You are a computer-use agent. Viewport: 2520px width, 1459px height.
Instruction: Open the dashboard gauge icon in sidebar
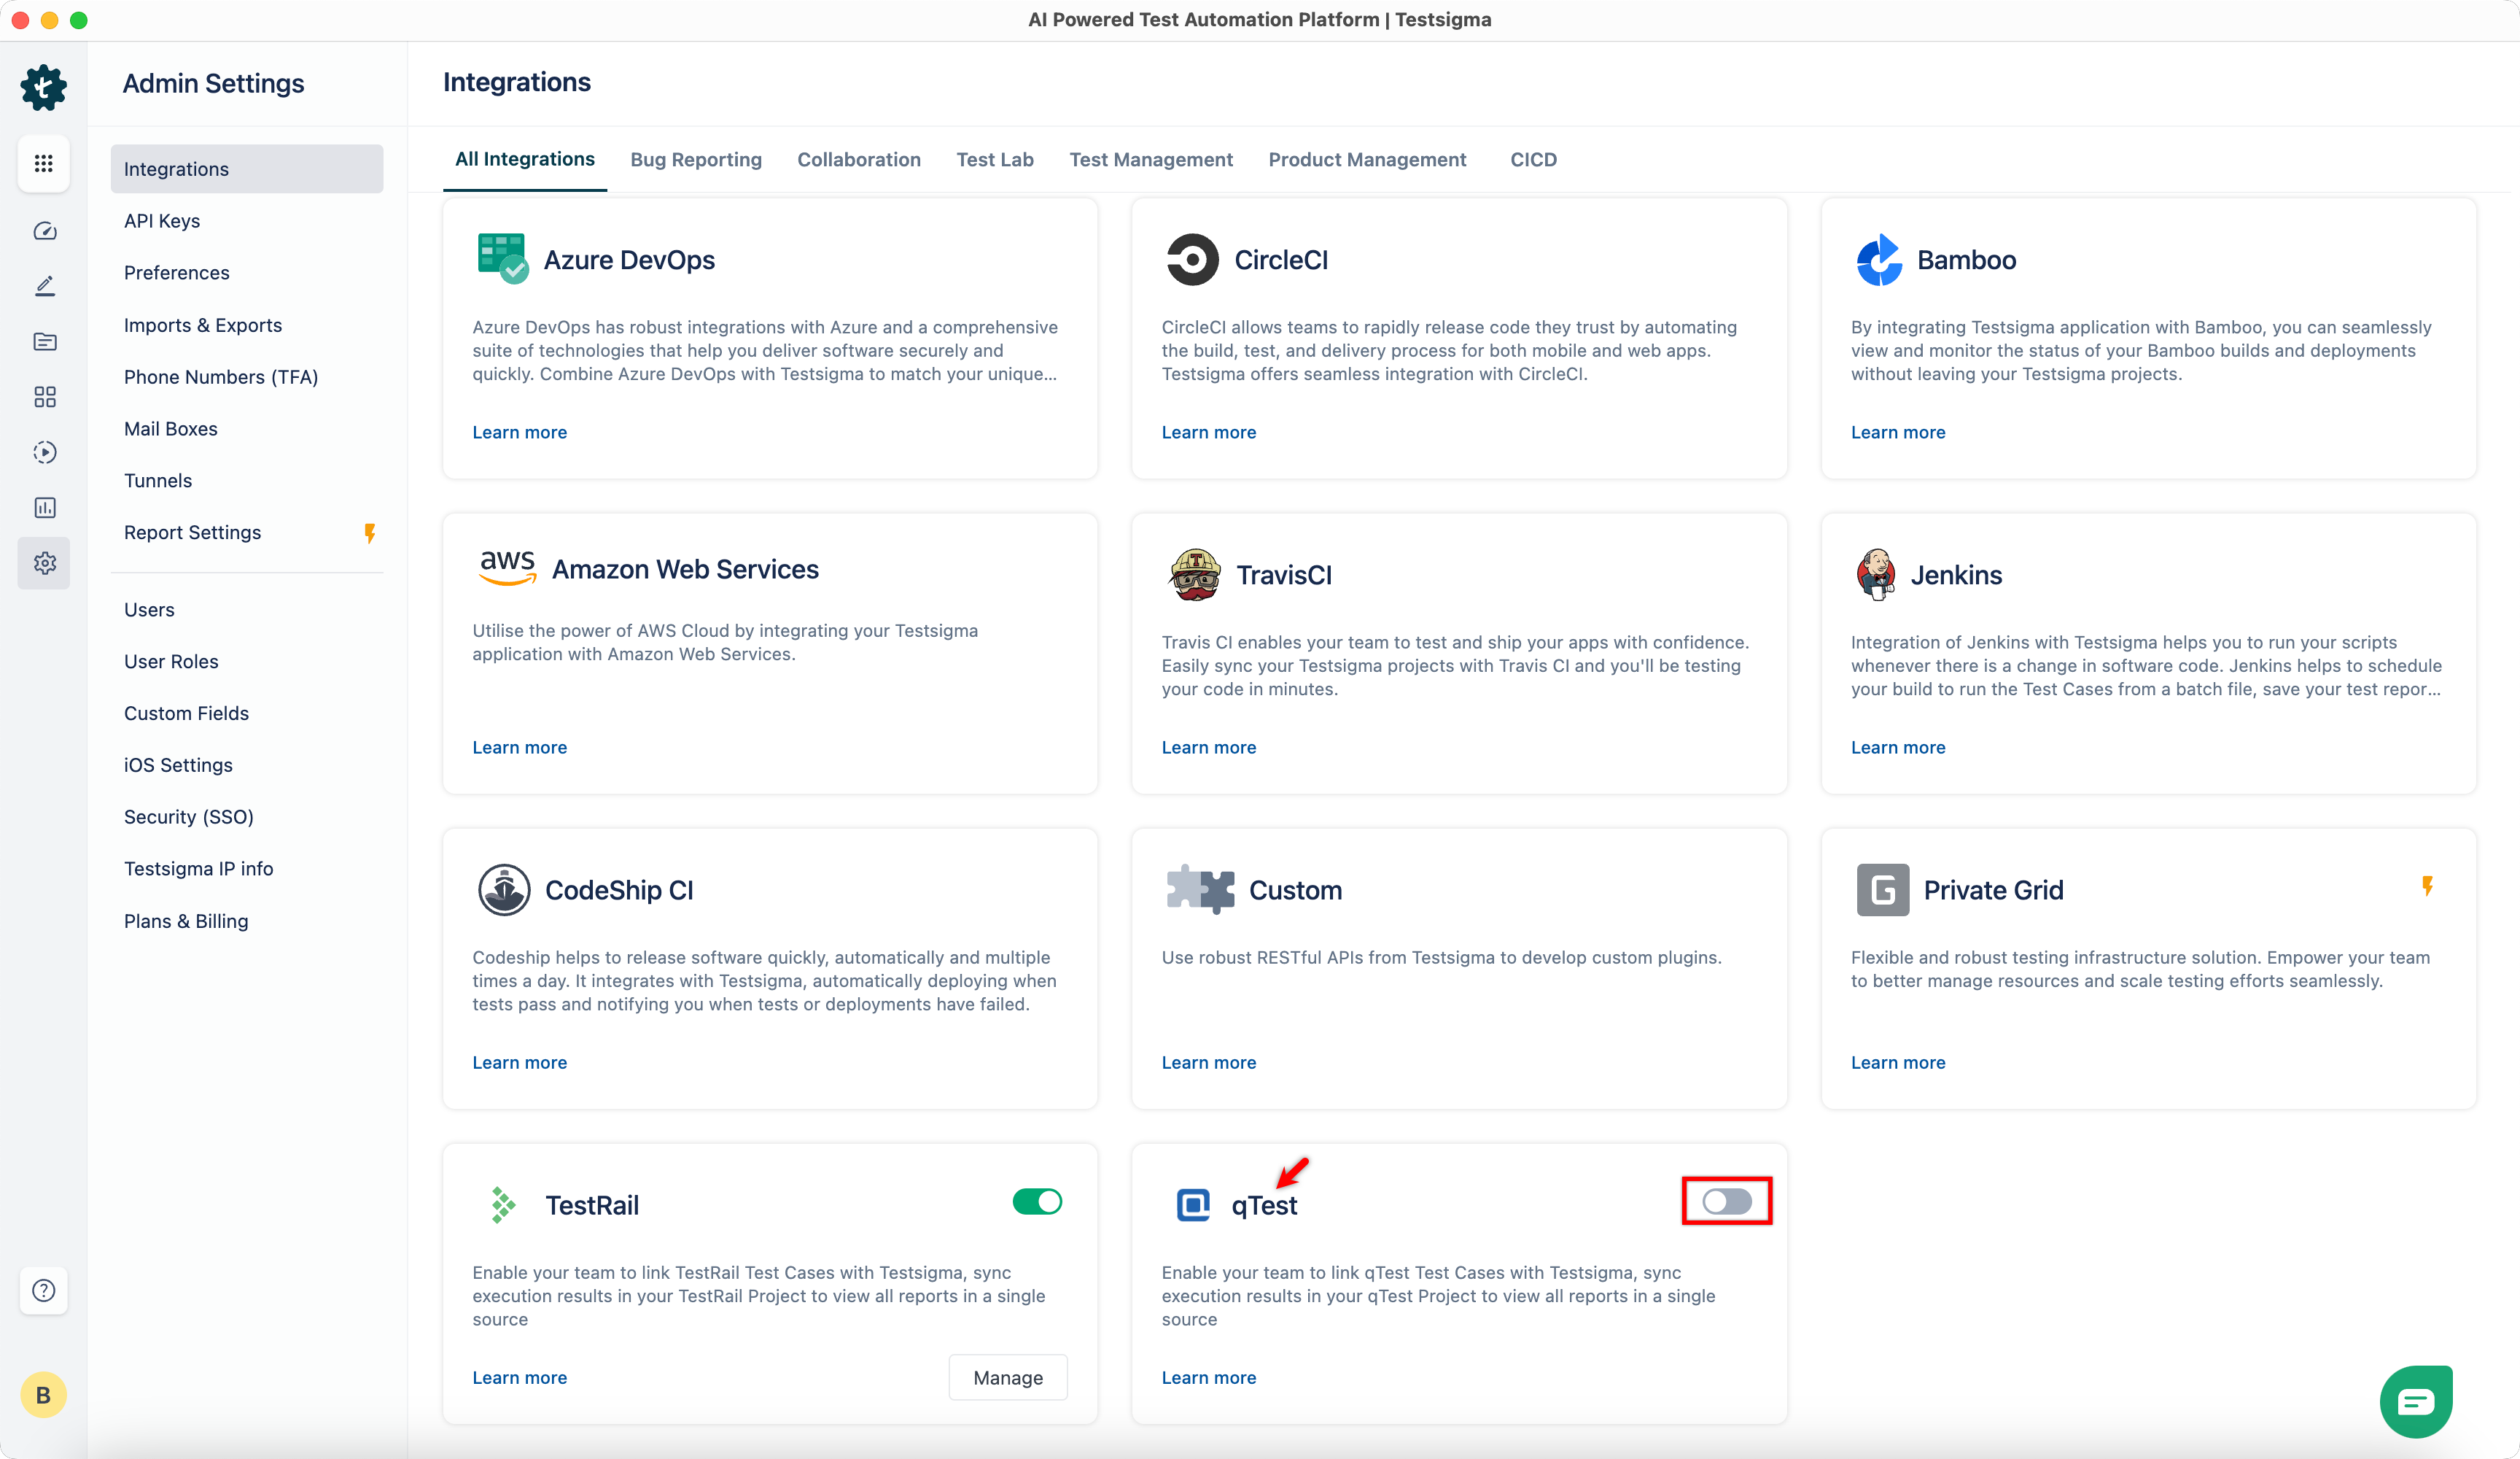[44, 231]
